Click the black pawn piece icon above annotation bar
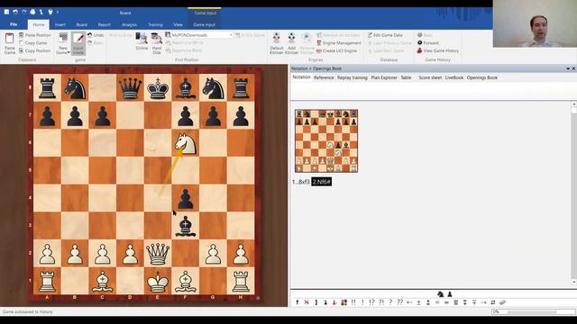577x324 pixels. point(450,294)
